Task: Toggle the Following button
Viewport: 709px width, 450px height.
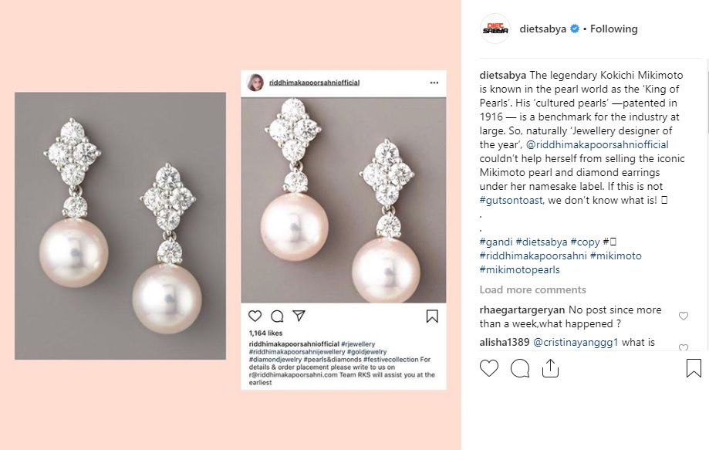Action: pyautogui.click(x=614, y=29)
